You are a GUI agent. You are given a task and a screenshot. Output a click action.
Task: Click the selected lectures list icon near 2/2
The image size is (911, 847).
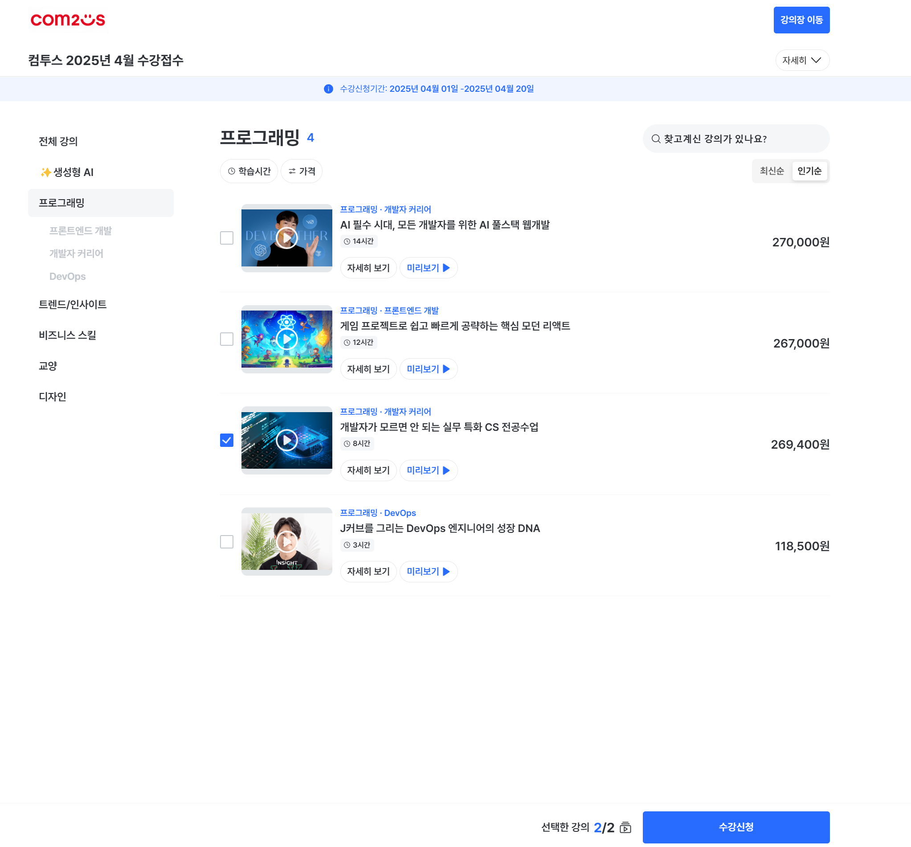[625, 827]
